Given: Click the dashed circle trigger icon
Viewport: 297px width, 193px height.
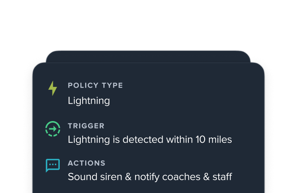Looking at the screenshot, I should point(52,129).
